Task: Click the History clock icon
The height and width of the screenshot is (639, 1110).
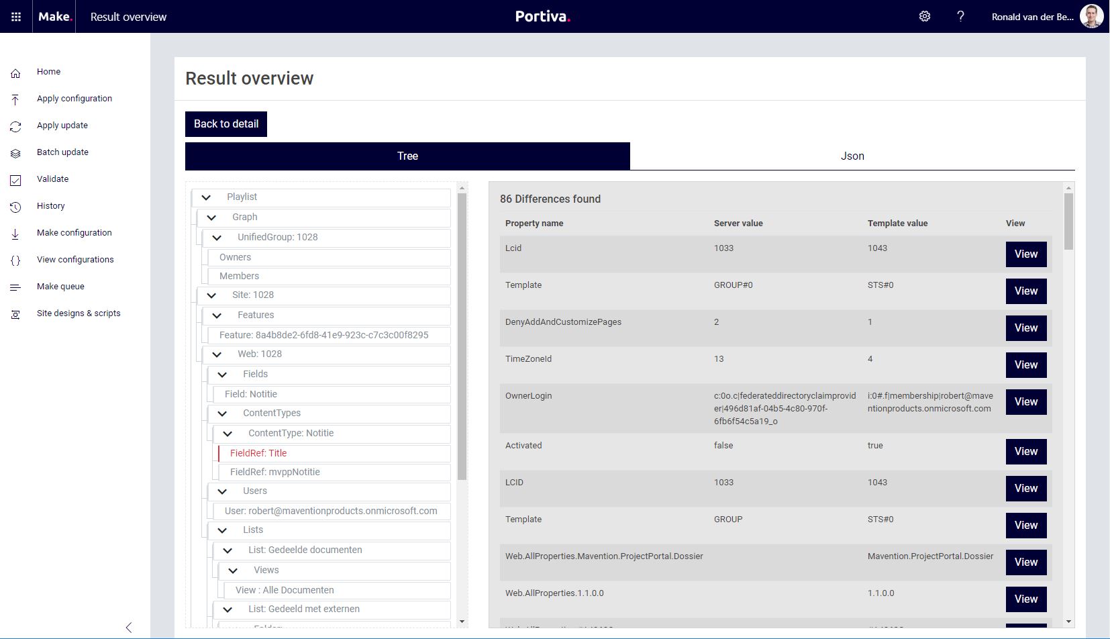Action: [15, 207]
